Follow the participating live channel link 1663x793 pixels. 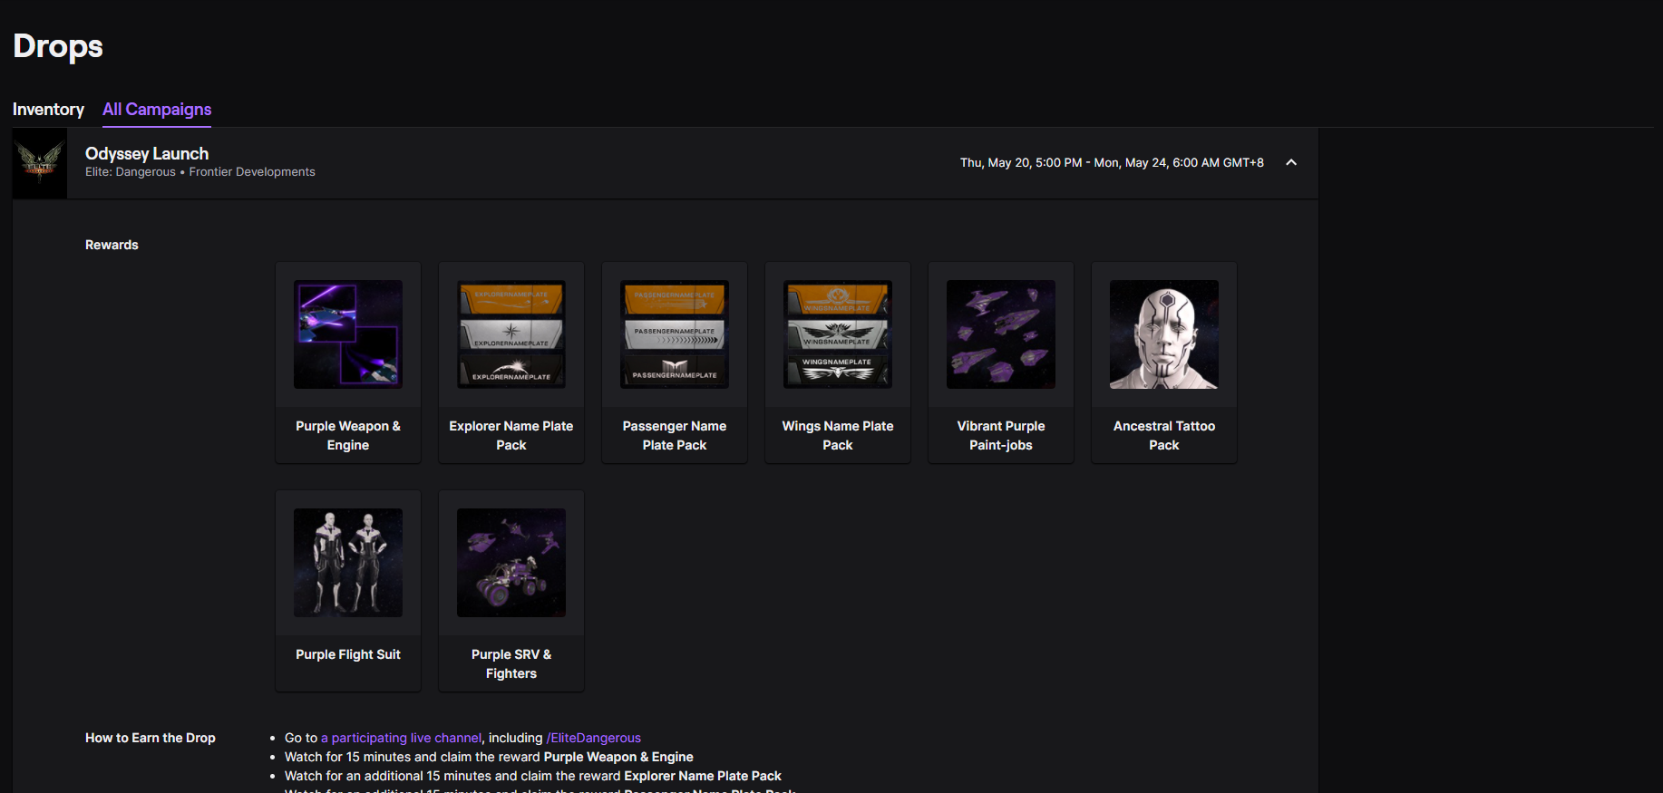tap(401, 738)
